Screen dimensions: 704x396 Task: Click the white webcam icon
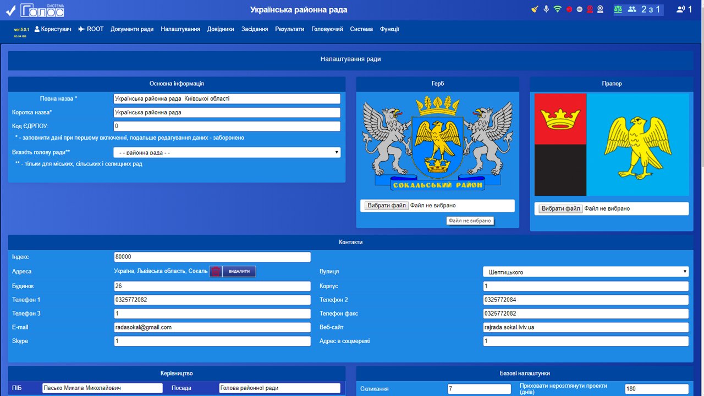point(600,9)
